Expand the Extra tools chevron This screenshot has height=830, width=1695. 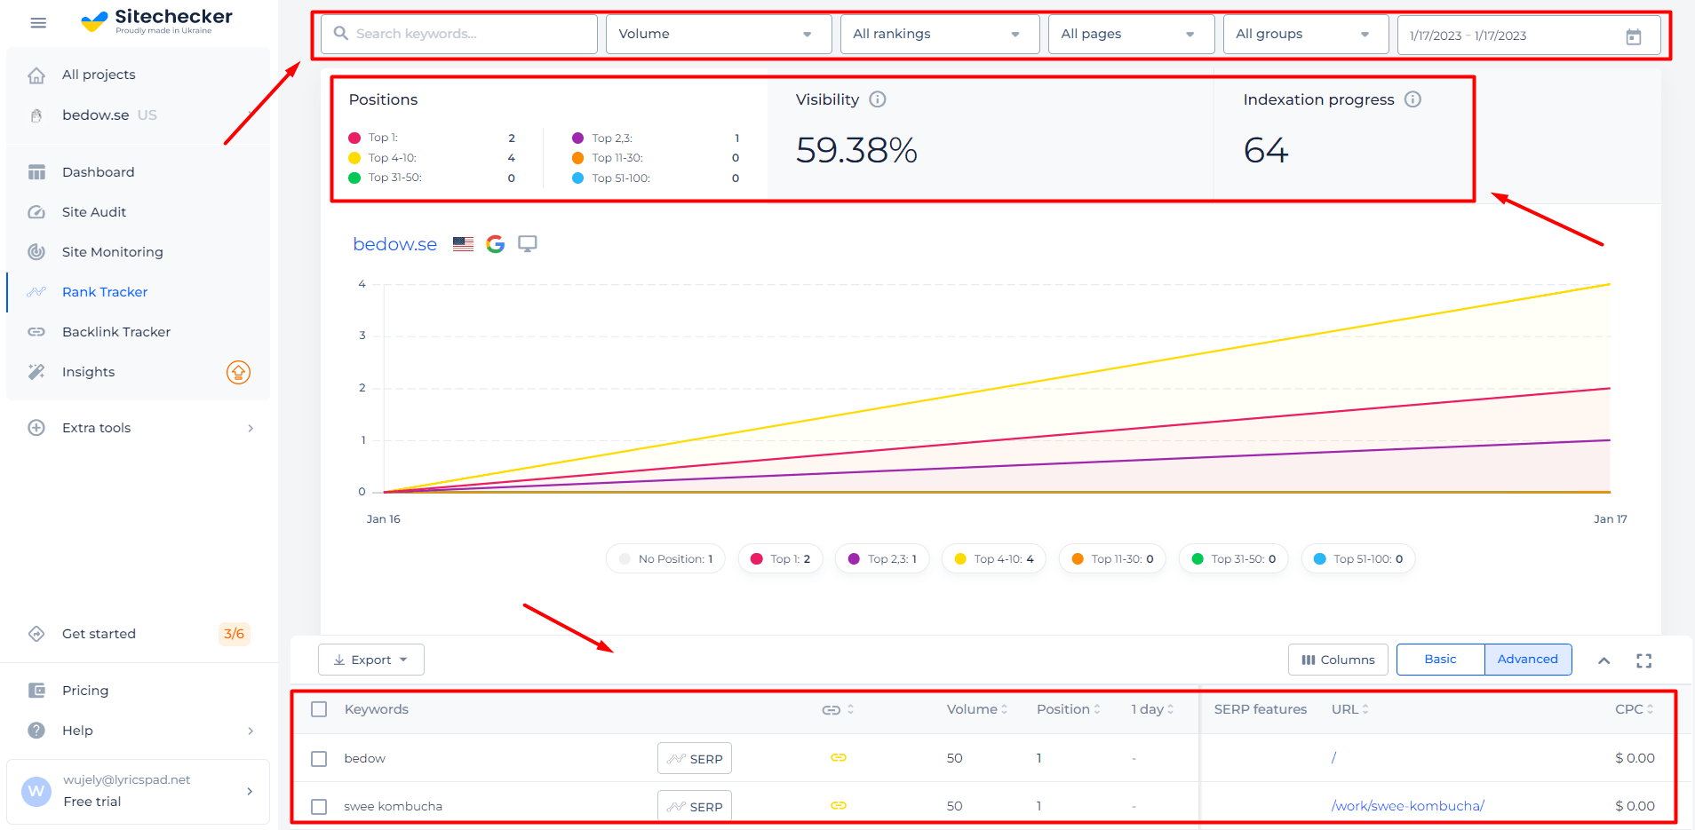pos(251,428)
